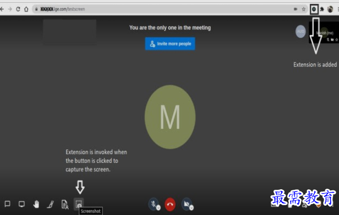Open the browser three-dot menu
The height and width of the screenshot is (215, 339).
point(338,9)
